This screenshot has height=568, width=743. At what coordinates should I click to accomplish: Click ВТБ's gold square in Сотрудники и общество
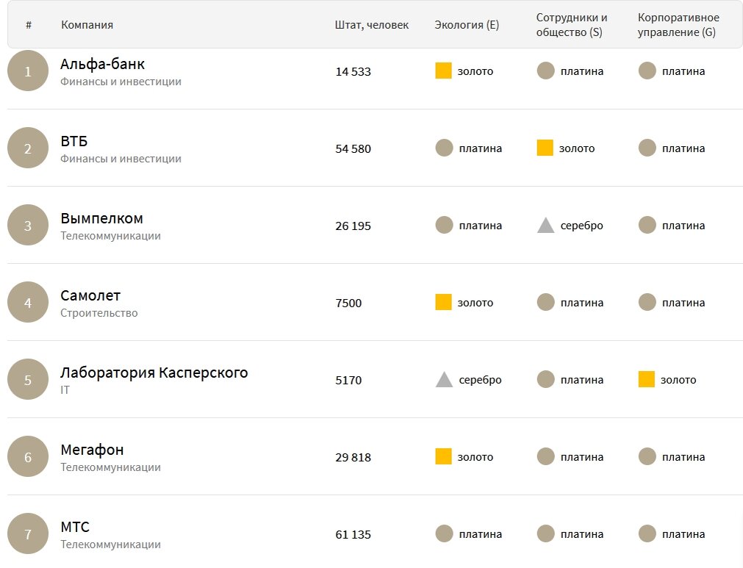(x=545, y=148)
